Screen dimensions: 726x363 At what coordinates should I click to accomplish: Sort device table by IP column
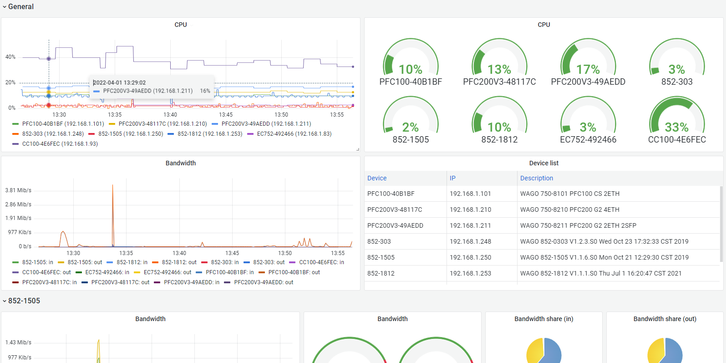coord(452,178)
